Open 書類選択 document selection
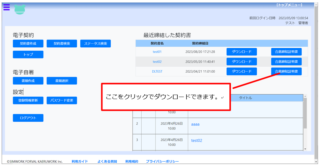The image size is (321, 167). pyautogui.click(x=62, y=81)
